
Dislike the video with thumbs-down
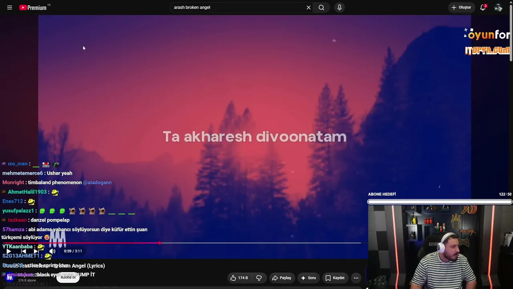click(x=259, y=278)
